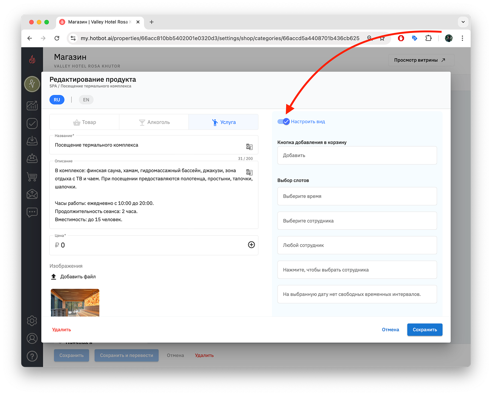Click into the Описание text area

click(154, 195)
